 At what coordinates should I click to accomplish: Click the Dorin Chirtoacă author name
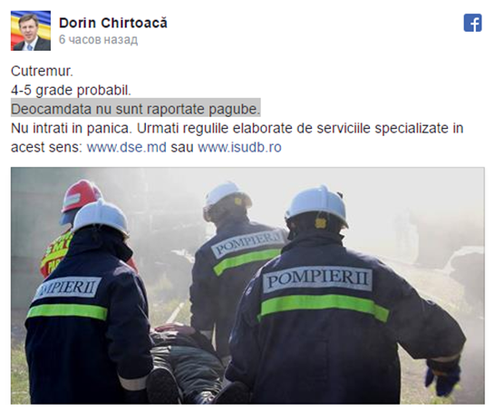(113, 23)
